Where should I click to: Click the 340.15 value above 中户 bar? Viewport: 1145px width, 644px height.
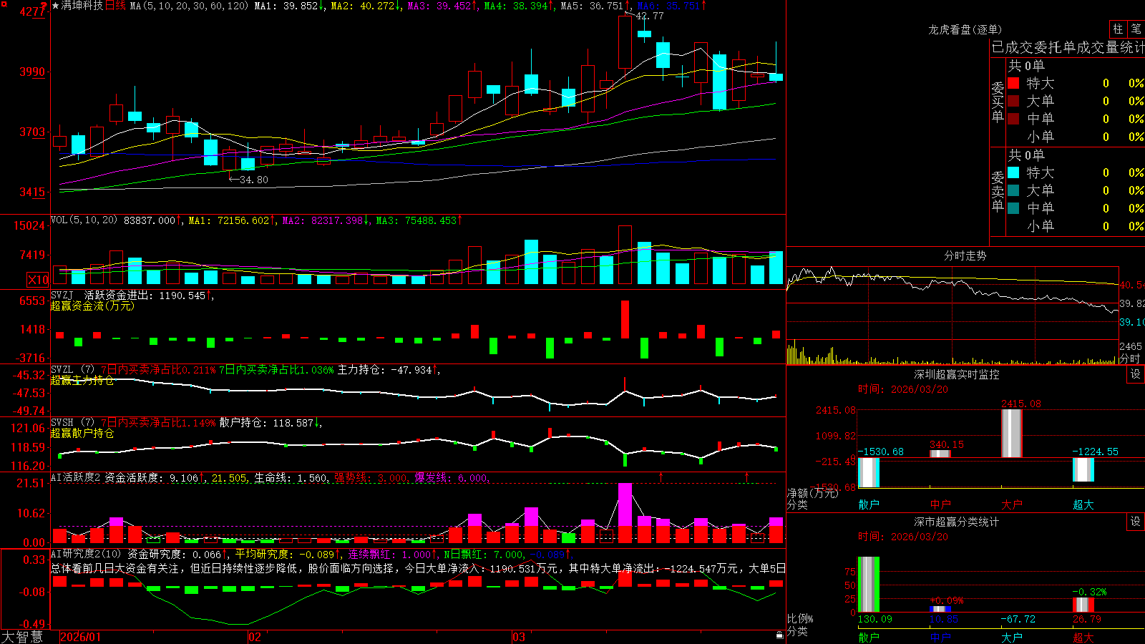pyautogui.click(x=947, y=444)
